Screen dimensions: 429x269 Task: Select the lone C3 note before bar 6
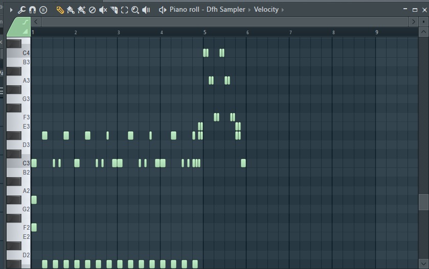pos(243,163)
